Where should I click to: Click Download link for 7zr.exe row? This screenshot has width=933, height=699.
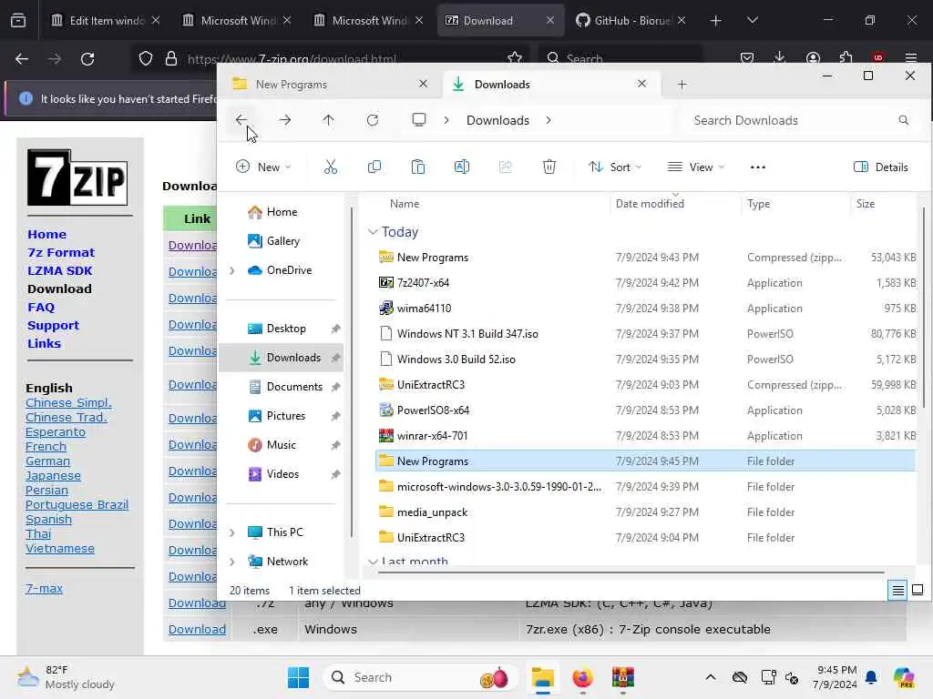197,630
